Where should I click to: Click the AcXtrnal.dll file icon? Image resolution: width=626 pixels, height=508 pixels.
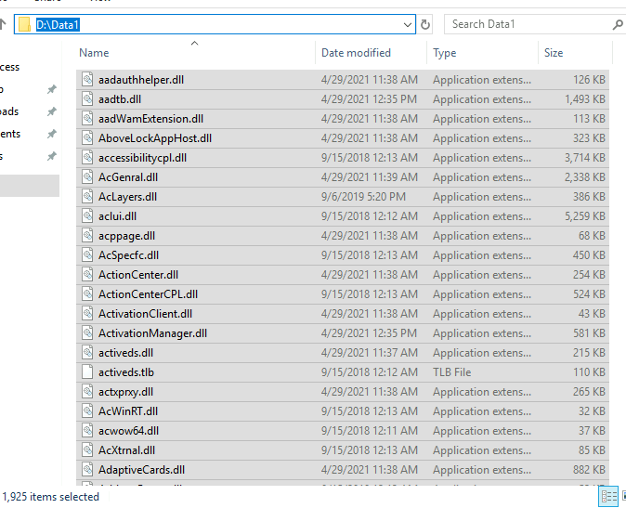87,450
